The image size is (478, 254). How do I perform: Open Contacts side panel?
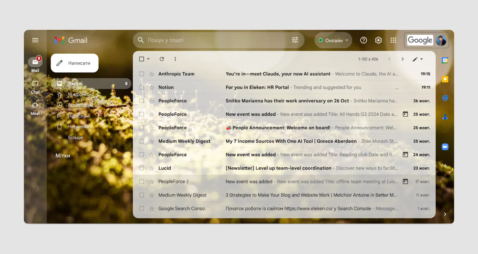tap(445, 117)
